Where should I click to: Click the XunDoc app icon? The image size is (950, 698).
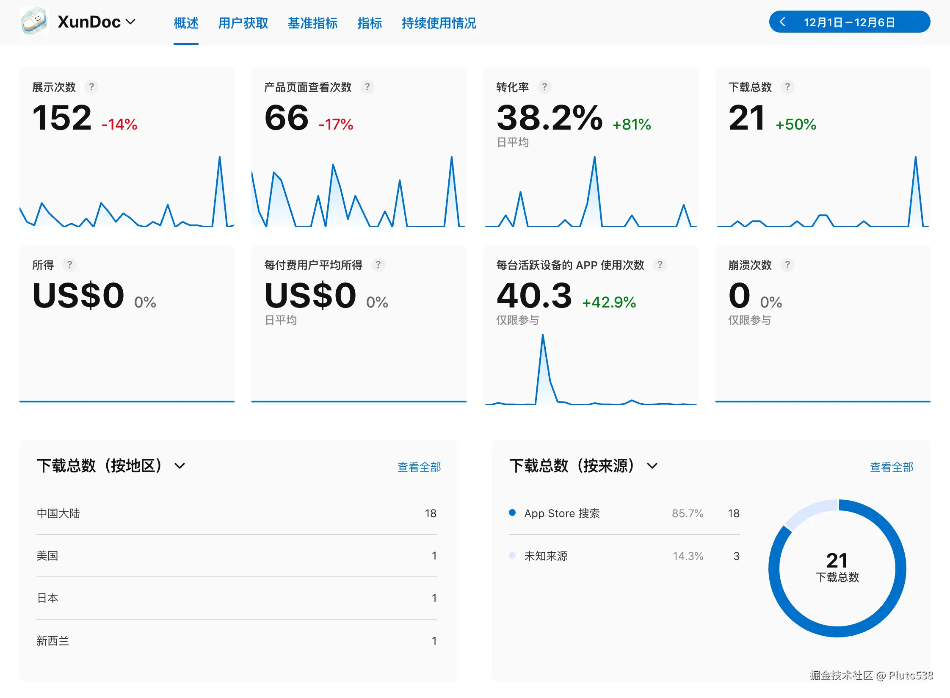34,21
